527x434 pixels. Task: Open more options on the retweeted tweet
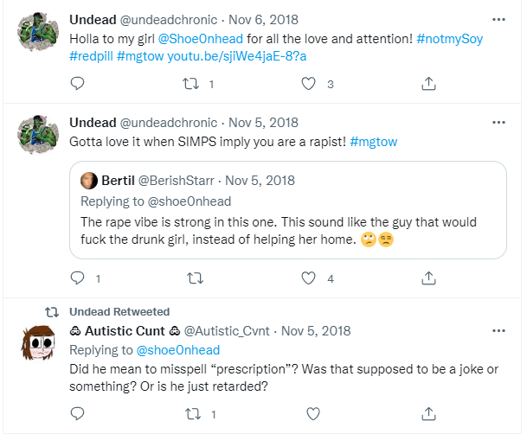(499, 330)
